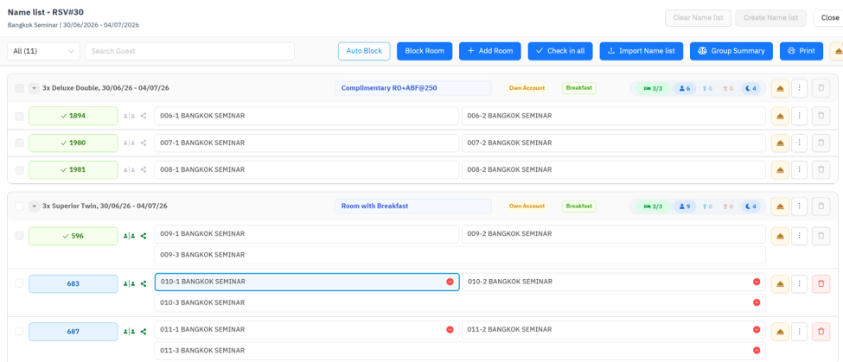Image resolution: width=843 pixels, height=362 pixels.
Task: Remove guest 010-1 with red minus icon
Action: point(450,282)
